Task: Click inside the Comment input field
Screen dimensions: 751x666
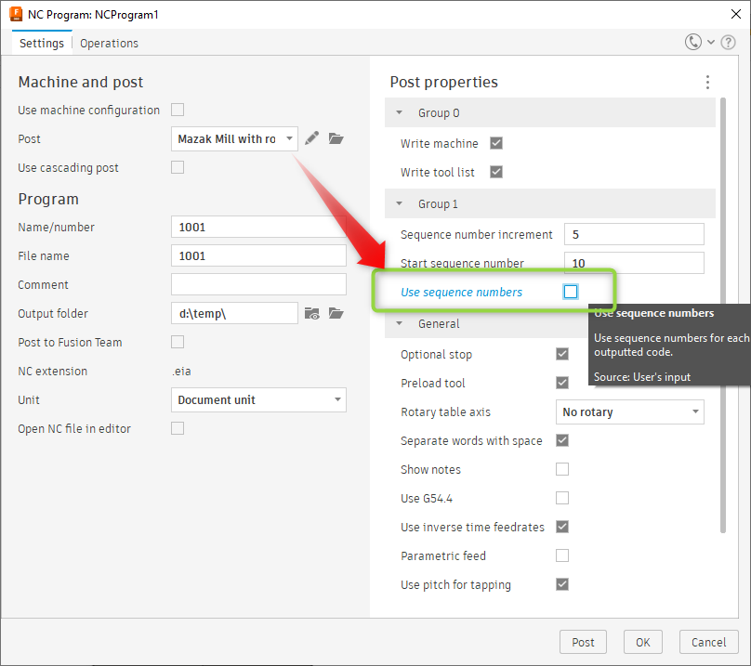Action: [x=258, y=284]
